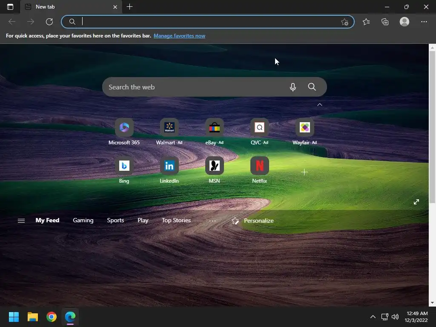Open the network status tray icon
This screenshot has height=327, width=436.
pyautogui.click(x=384, y=317)
